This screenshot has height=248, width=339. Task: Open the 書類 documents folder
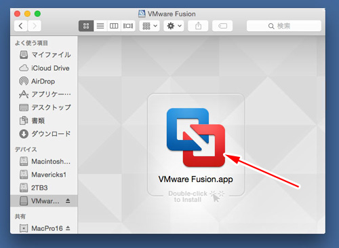click(44, 120)
